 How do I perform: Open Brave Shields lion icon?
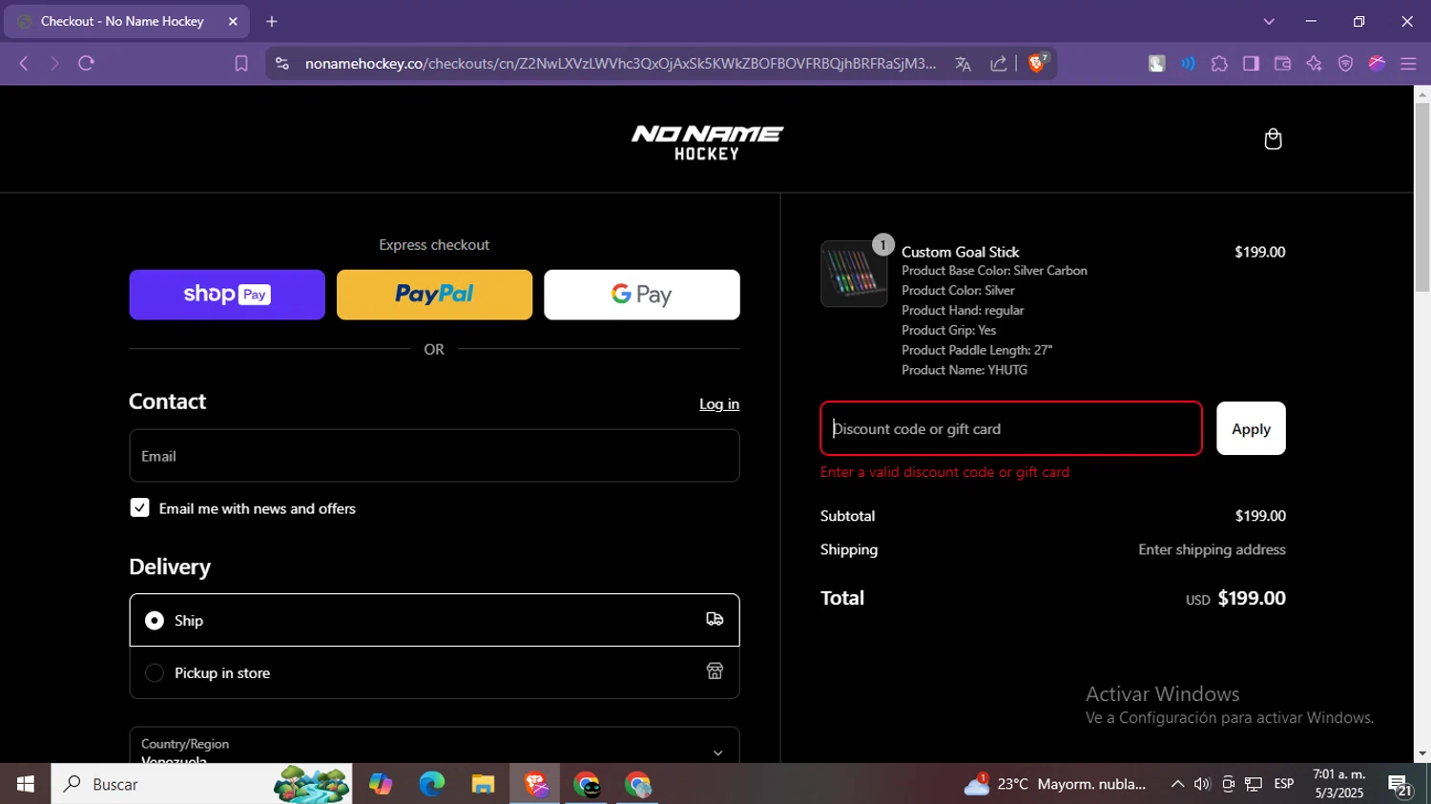tap(1037, 64)
